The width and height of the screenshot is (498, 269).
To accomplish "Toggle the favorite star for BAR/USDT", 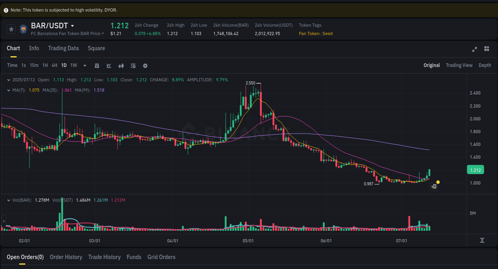I will click(x=11, y=29).
